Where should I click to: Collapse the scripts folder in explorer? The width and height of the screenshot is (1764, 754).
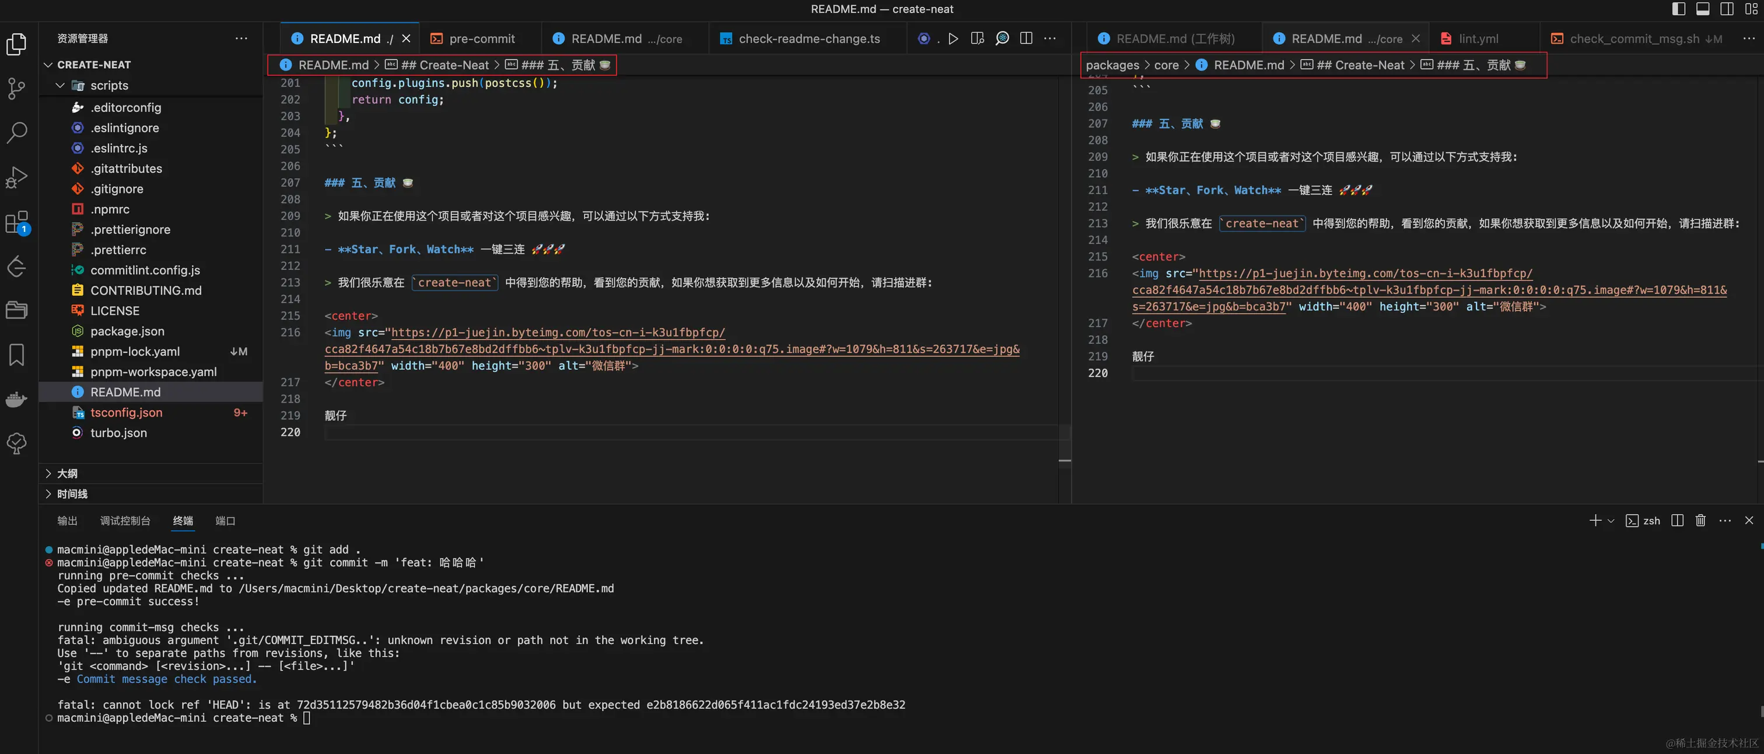point(60,86)
